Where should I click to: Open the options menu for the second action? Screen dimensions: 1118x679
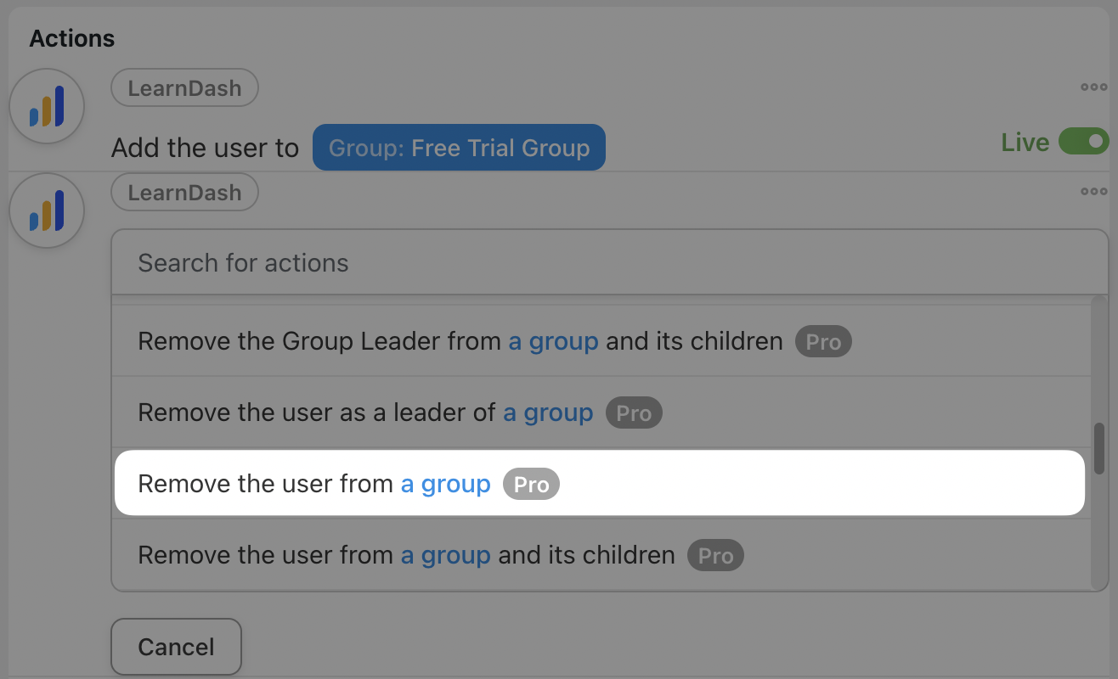[x=1093, y=190]
